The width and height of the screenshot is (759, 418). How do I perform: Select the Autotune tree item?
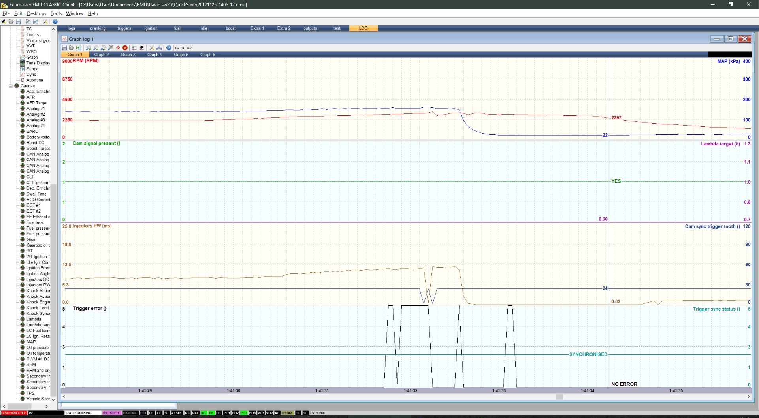point(34,80)
